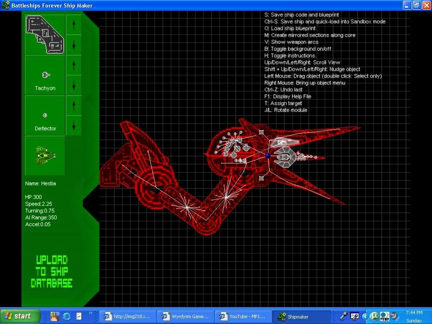Select the grey hexagonal section right of the core

point(285,157)
